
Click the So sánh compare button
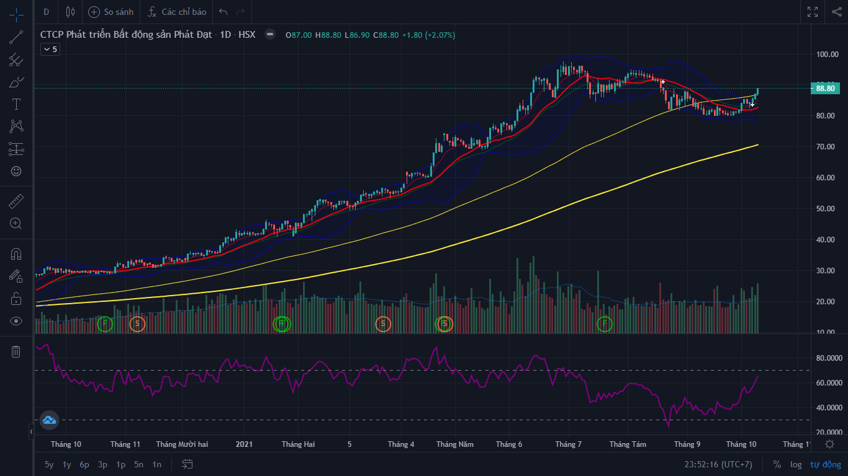click(x=111, y=12)
